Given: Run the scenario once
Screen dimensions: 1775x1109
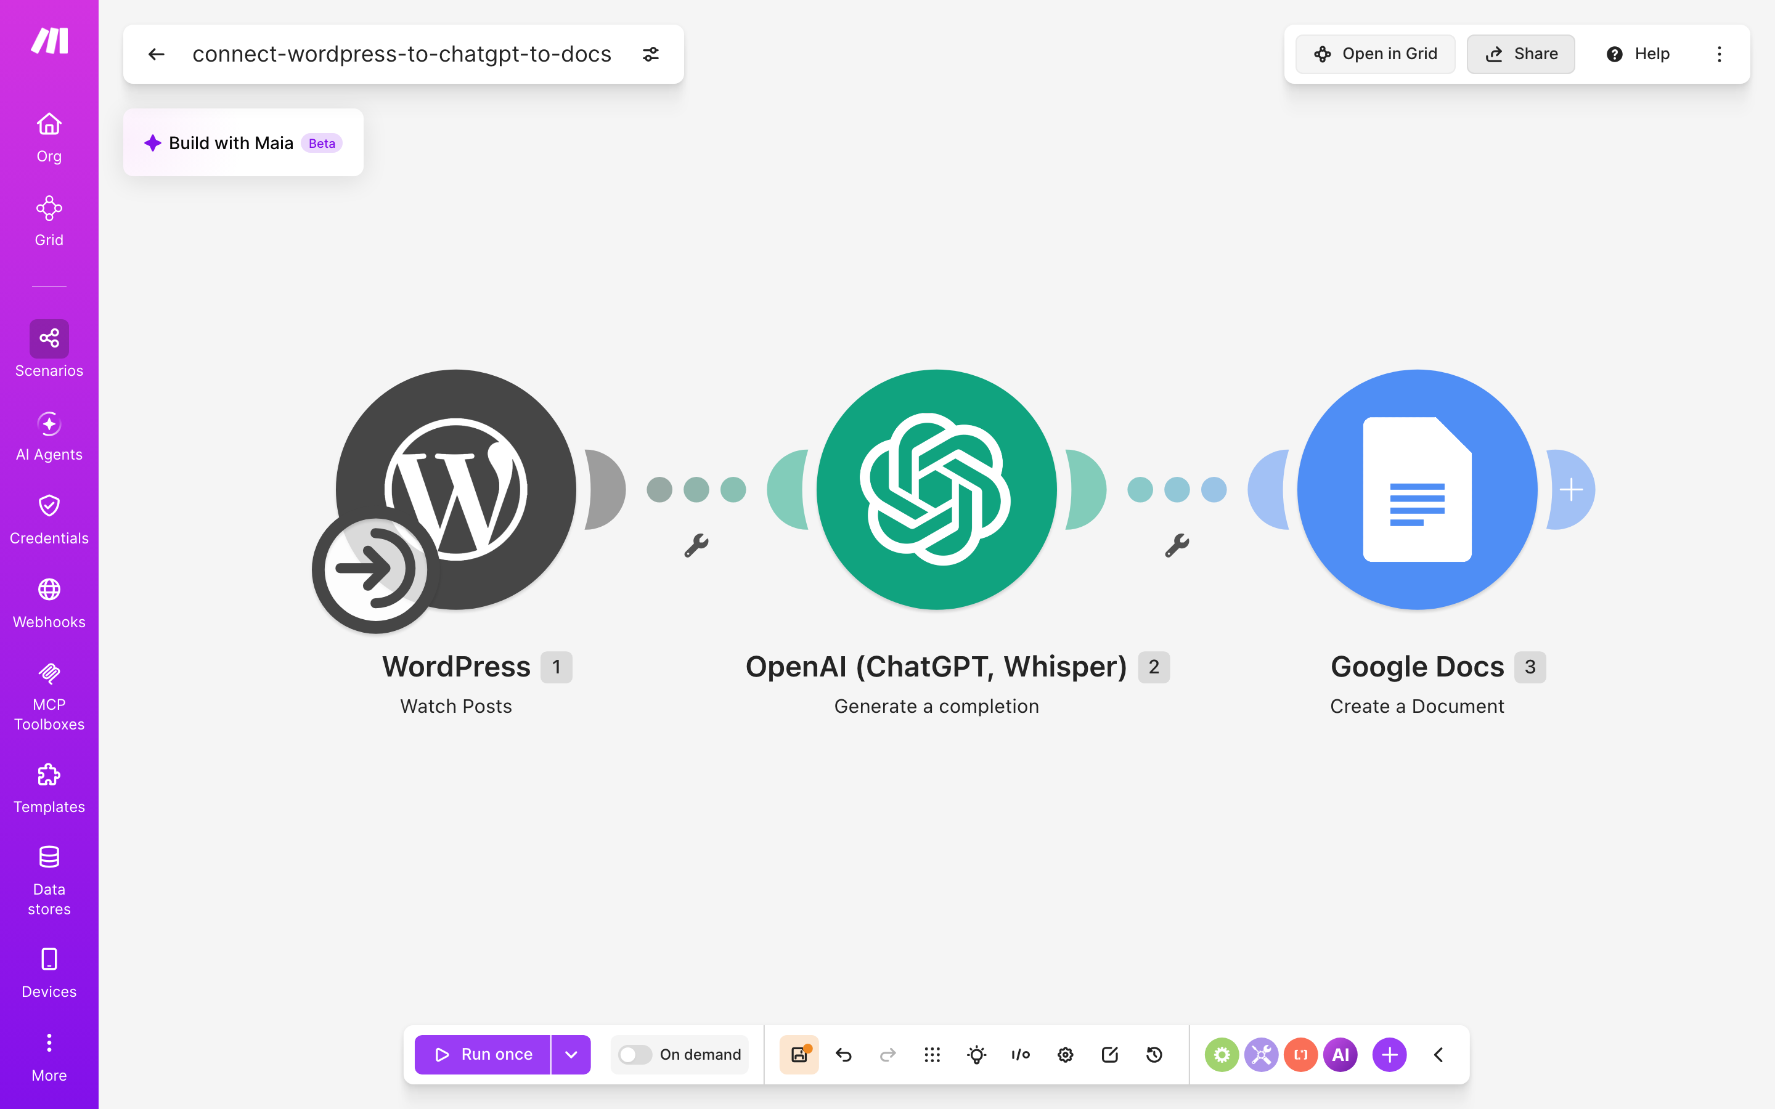Looking at the screenshot, I should point(483,1055).
